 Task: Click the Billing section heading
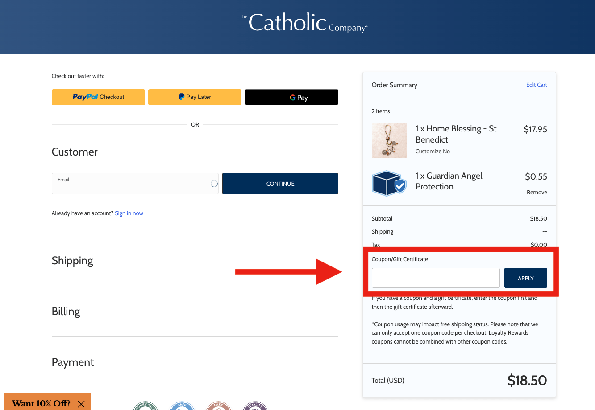click(66, 312)
